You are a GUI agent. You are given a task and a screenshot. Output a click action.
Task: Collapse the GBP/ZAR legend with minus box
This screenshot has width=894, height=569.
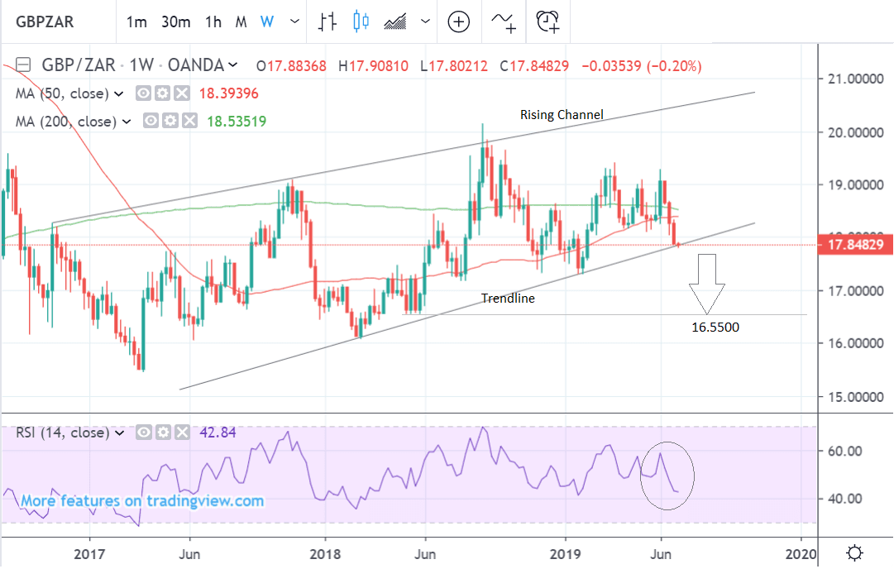[23, 65]
